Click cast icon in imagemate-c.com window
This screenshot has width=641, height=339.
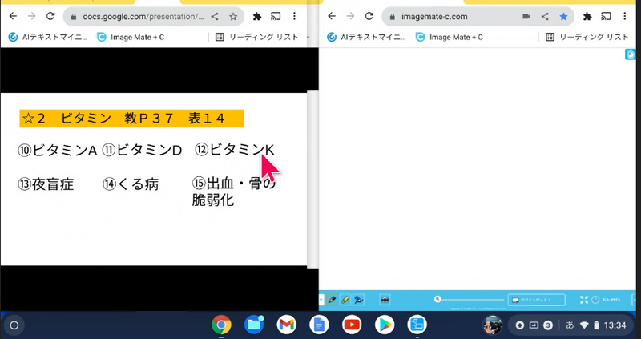tap(607, 16)
